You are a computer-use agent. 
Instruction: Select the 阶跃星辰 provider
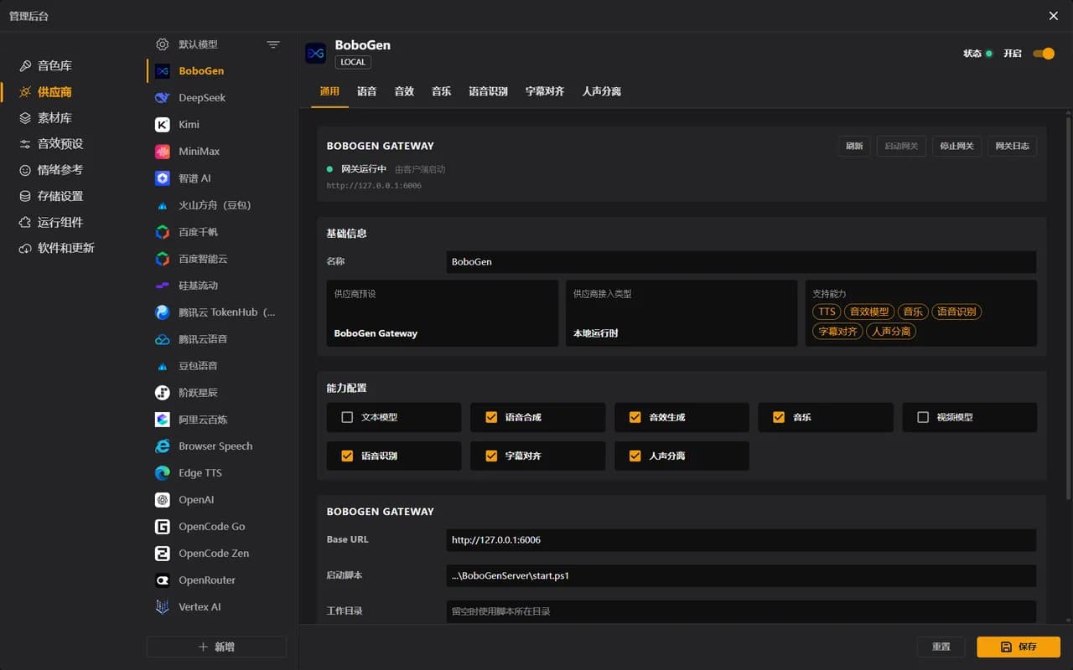[x=216, y=393]
